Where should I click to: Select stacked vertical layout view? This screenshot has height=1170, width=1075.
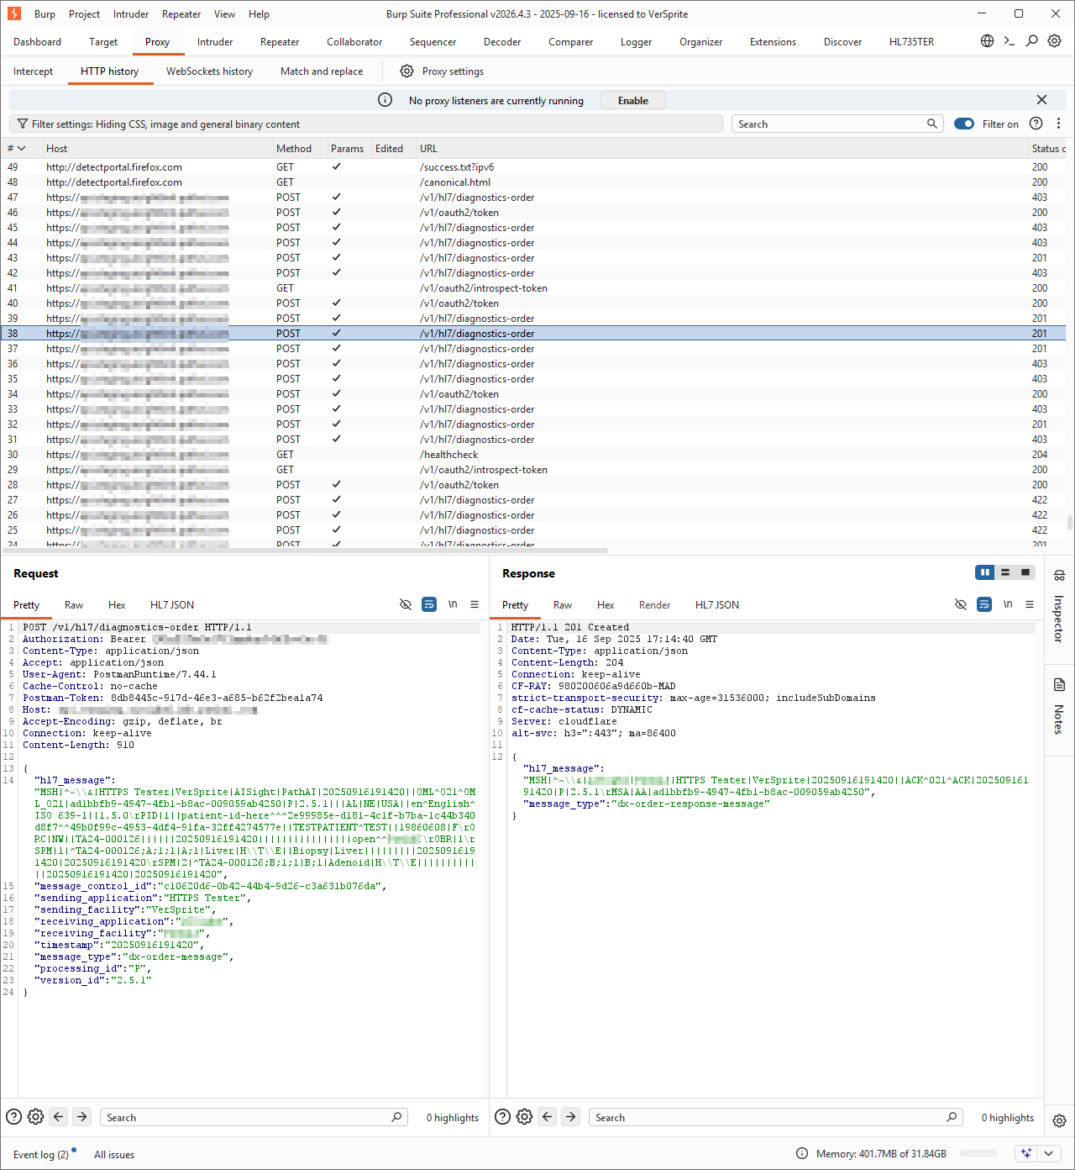pos(1005,572)
